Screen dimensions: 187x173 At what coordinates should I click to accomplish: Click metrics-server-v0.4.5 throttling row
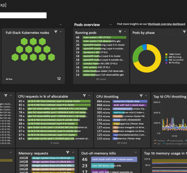coord(122,112)
